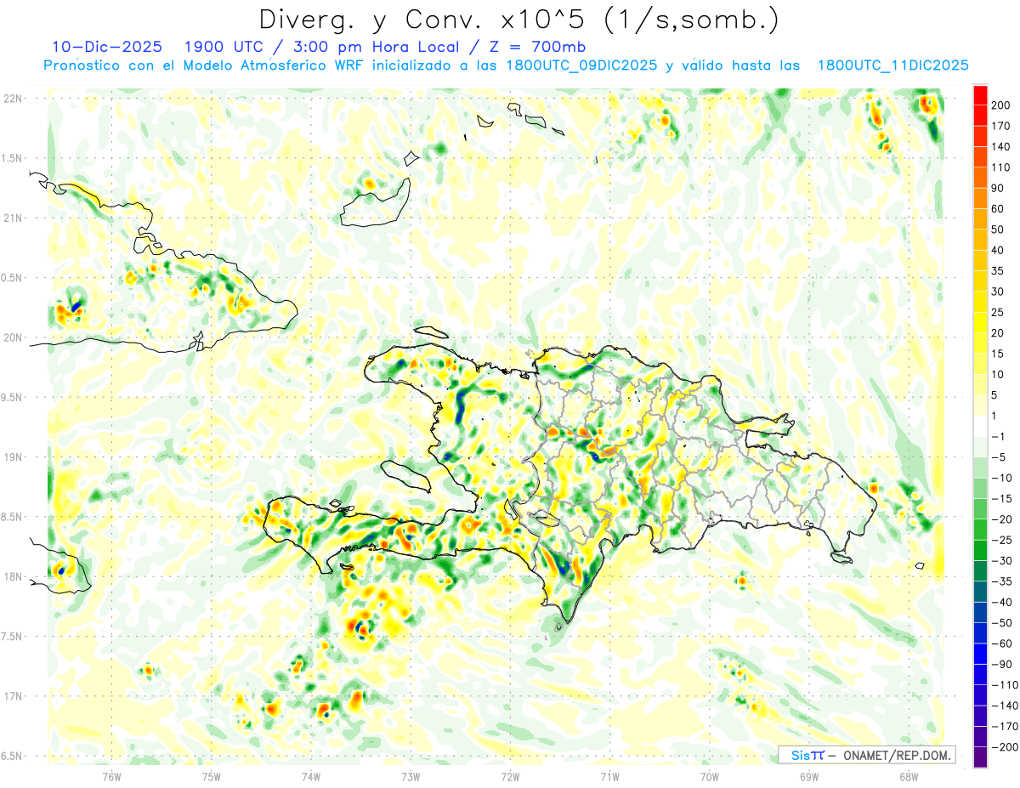This screenshot has height=788, width=1020.
Task: Select the '19N' latitude label
Action: [x=12, y=457]
